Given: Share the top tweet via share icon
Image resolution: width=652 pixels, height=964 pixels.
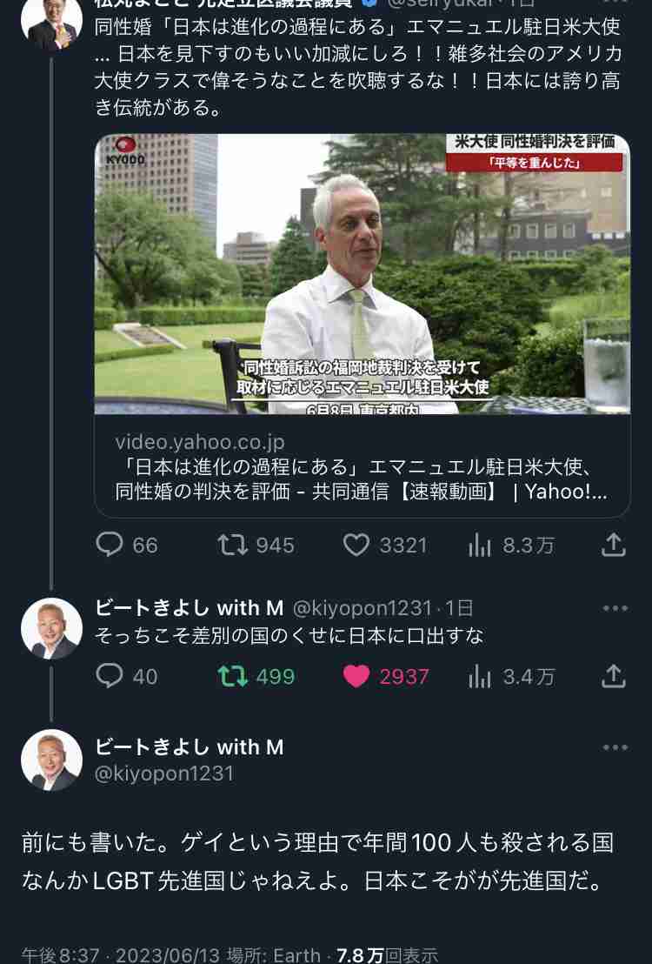Looking at the screenshot, I should tap(613, 546).
